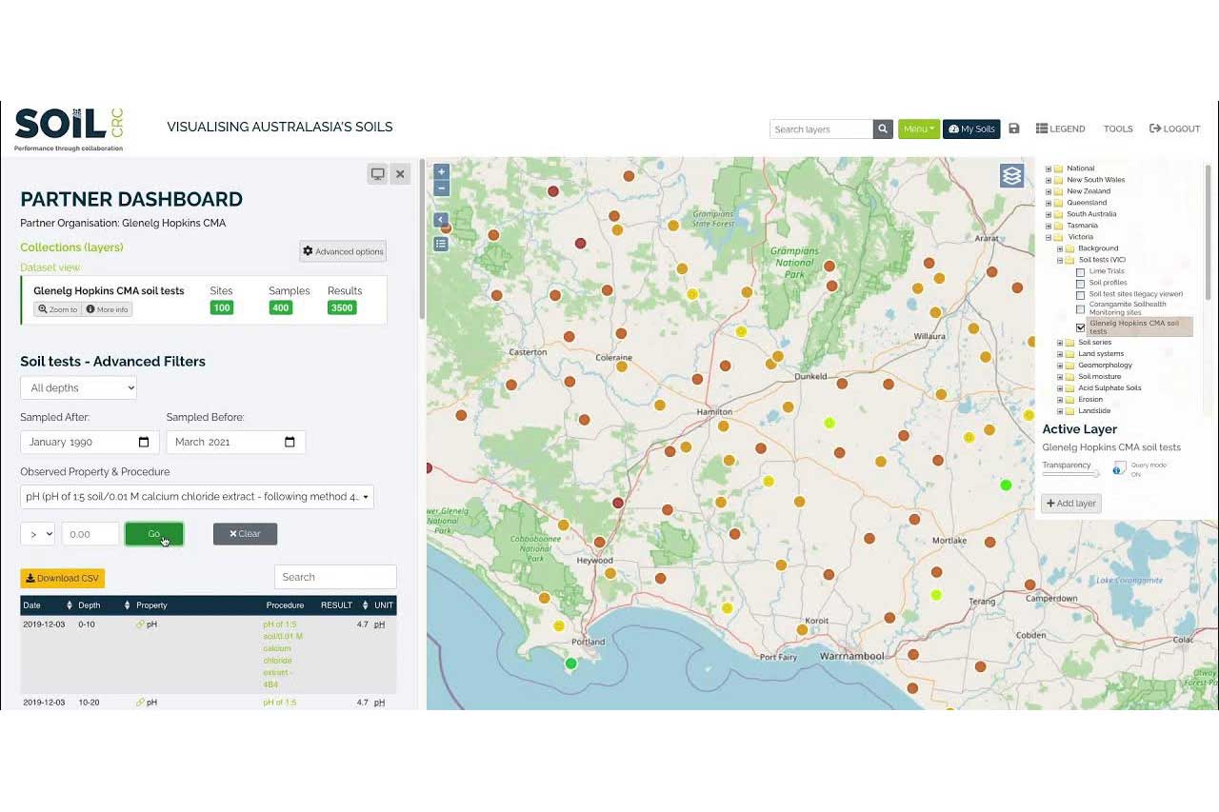Click the Results count badge 3500

tap(342, 307)
